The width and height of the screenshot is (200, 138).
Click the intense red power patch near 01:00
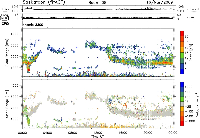pyautogui.click(x=29, y=70)
